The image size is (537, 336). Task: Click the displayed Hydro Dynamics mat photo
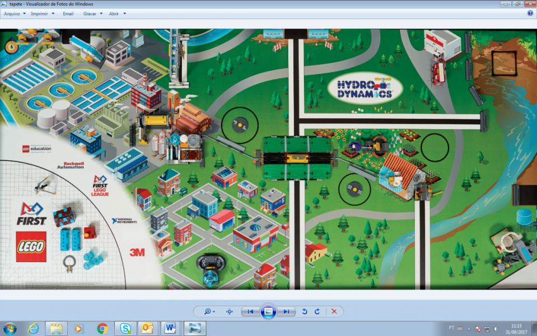pyautogui.click(x=269, y=159)
